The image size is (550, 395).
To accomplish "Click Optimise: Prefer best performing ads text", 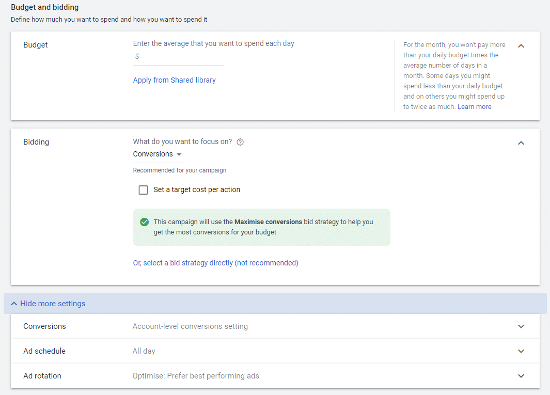I will coord(196,376).
